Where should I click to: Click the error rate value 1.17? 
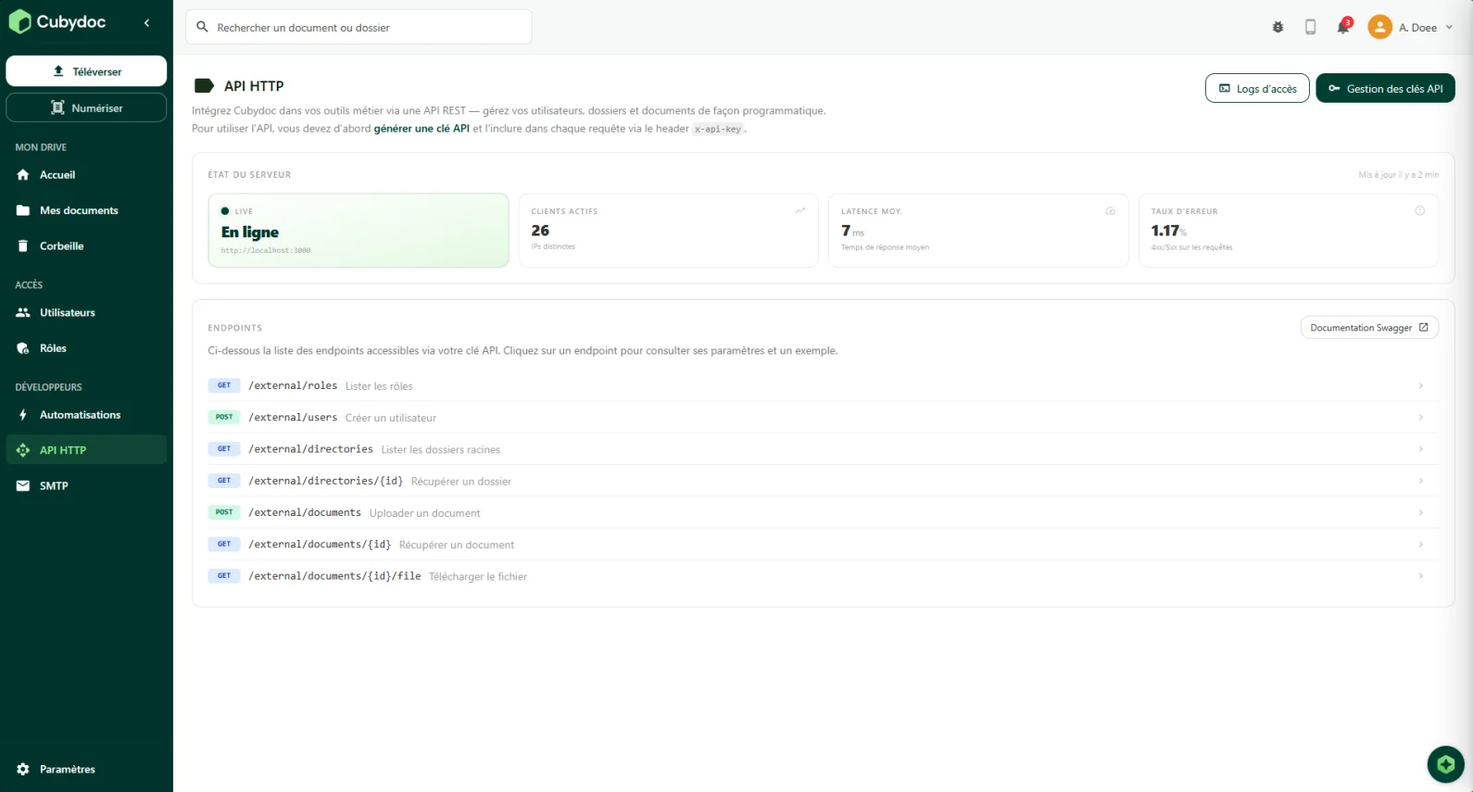point(1165,231)
